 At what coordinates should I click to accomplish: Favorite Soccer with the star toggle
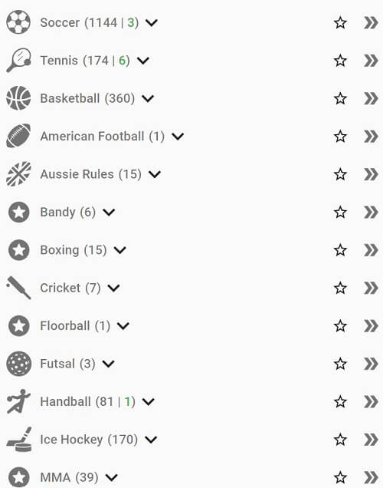point(340,23)
